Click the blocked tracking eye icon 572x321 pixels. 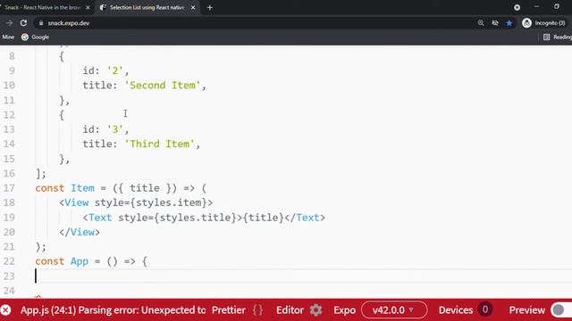(x=495, y=23)
